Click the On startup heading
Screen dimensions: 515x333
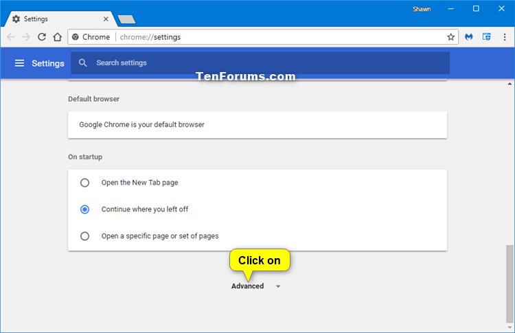85,157
